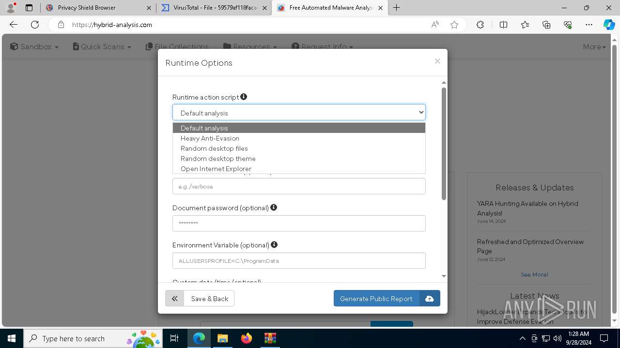Viewport: 620px width, 348px height.
Task: Open a new browser tab
Action: click(397, 8)
